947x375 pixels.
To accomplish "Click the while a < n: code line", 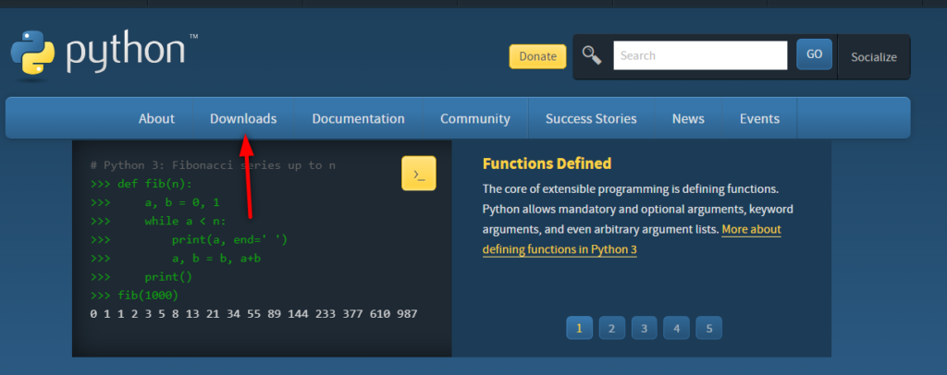I will tap(157, 222).
